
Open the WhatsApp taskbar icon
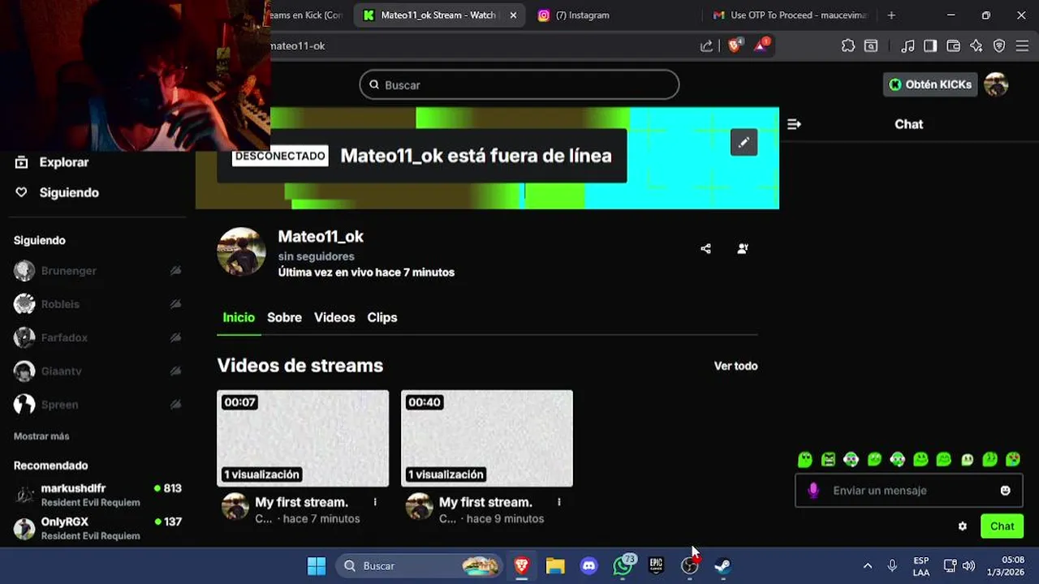tap(623, 566)
